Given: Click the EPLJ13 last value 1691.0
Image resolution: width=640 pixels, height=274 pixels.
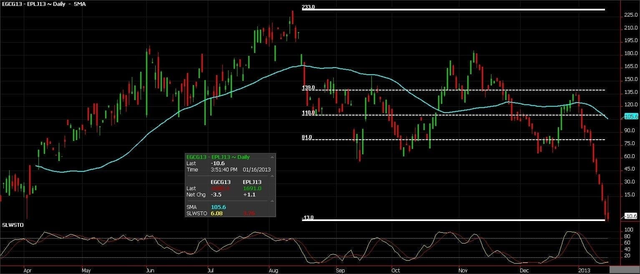Looking at the screenshot, I should pos(252,189).
